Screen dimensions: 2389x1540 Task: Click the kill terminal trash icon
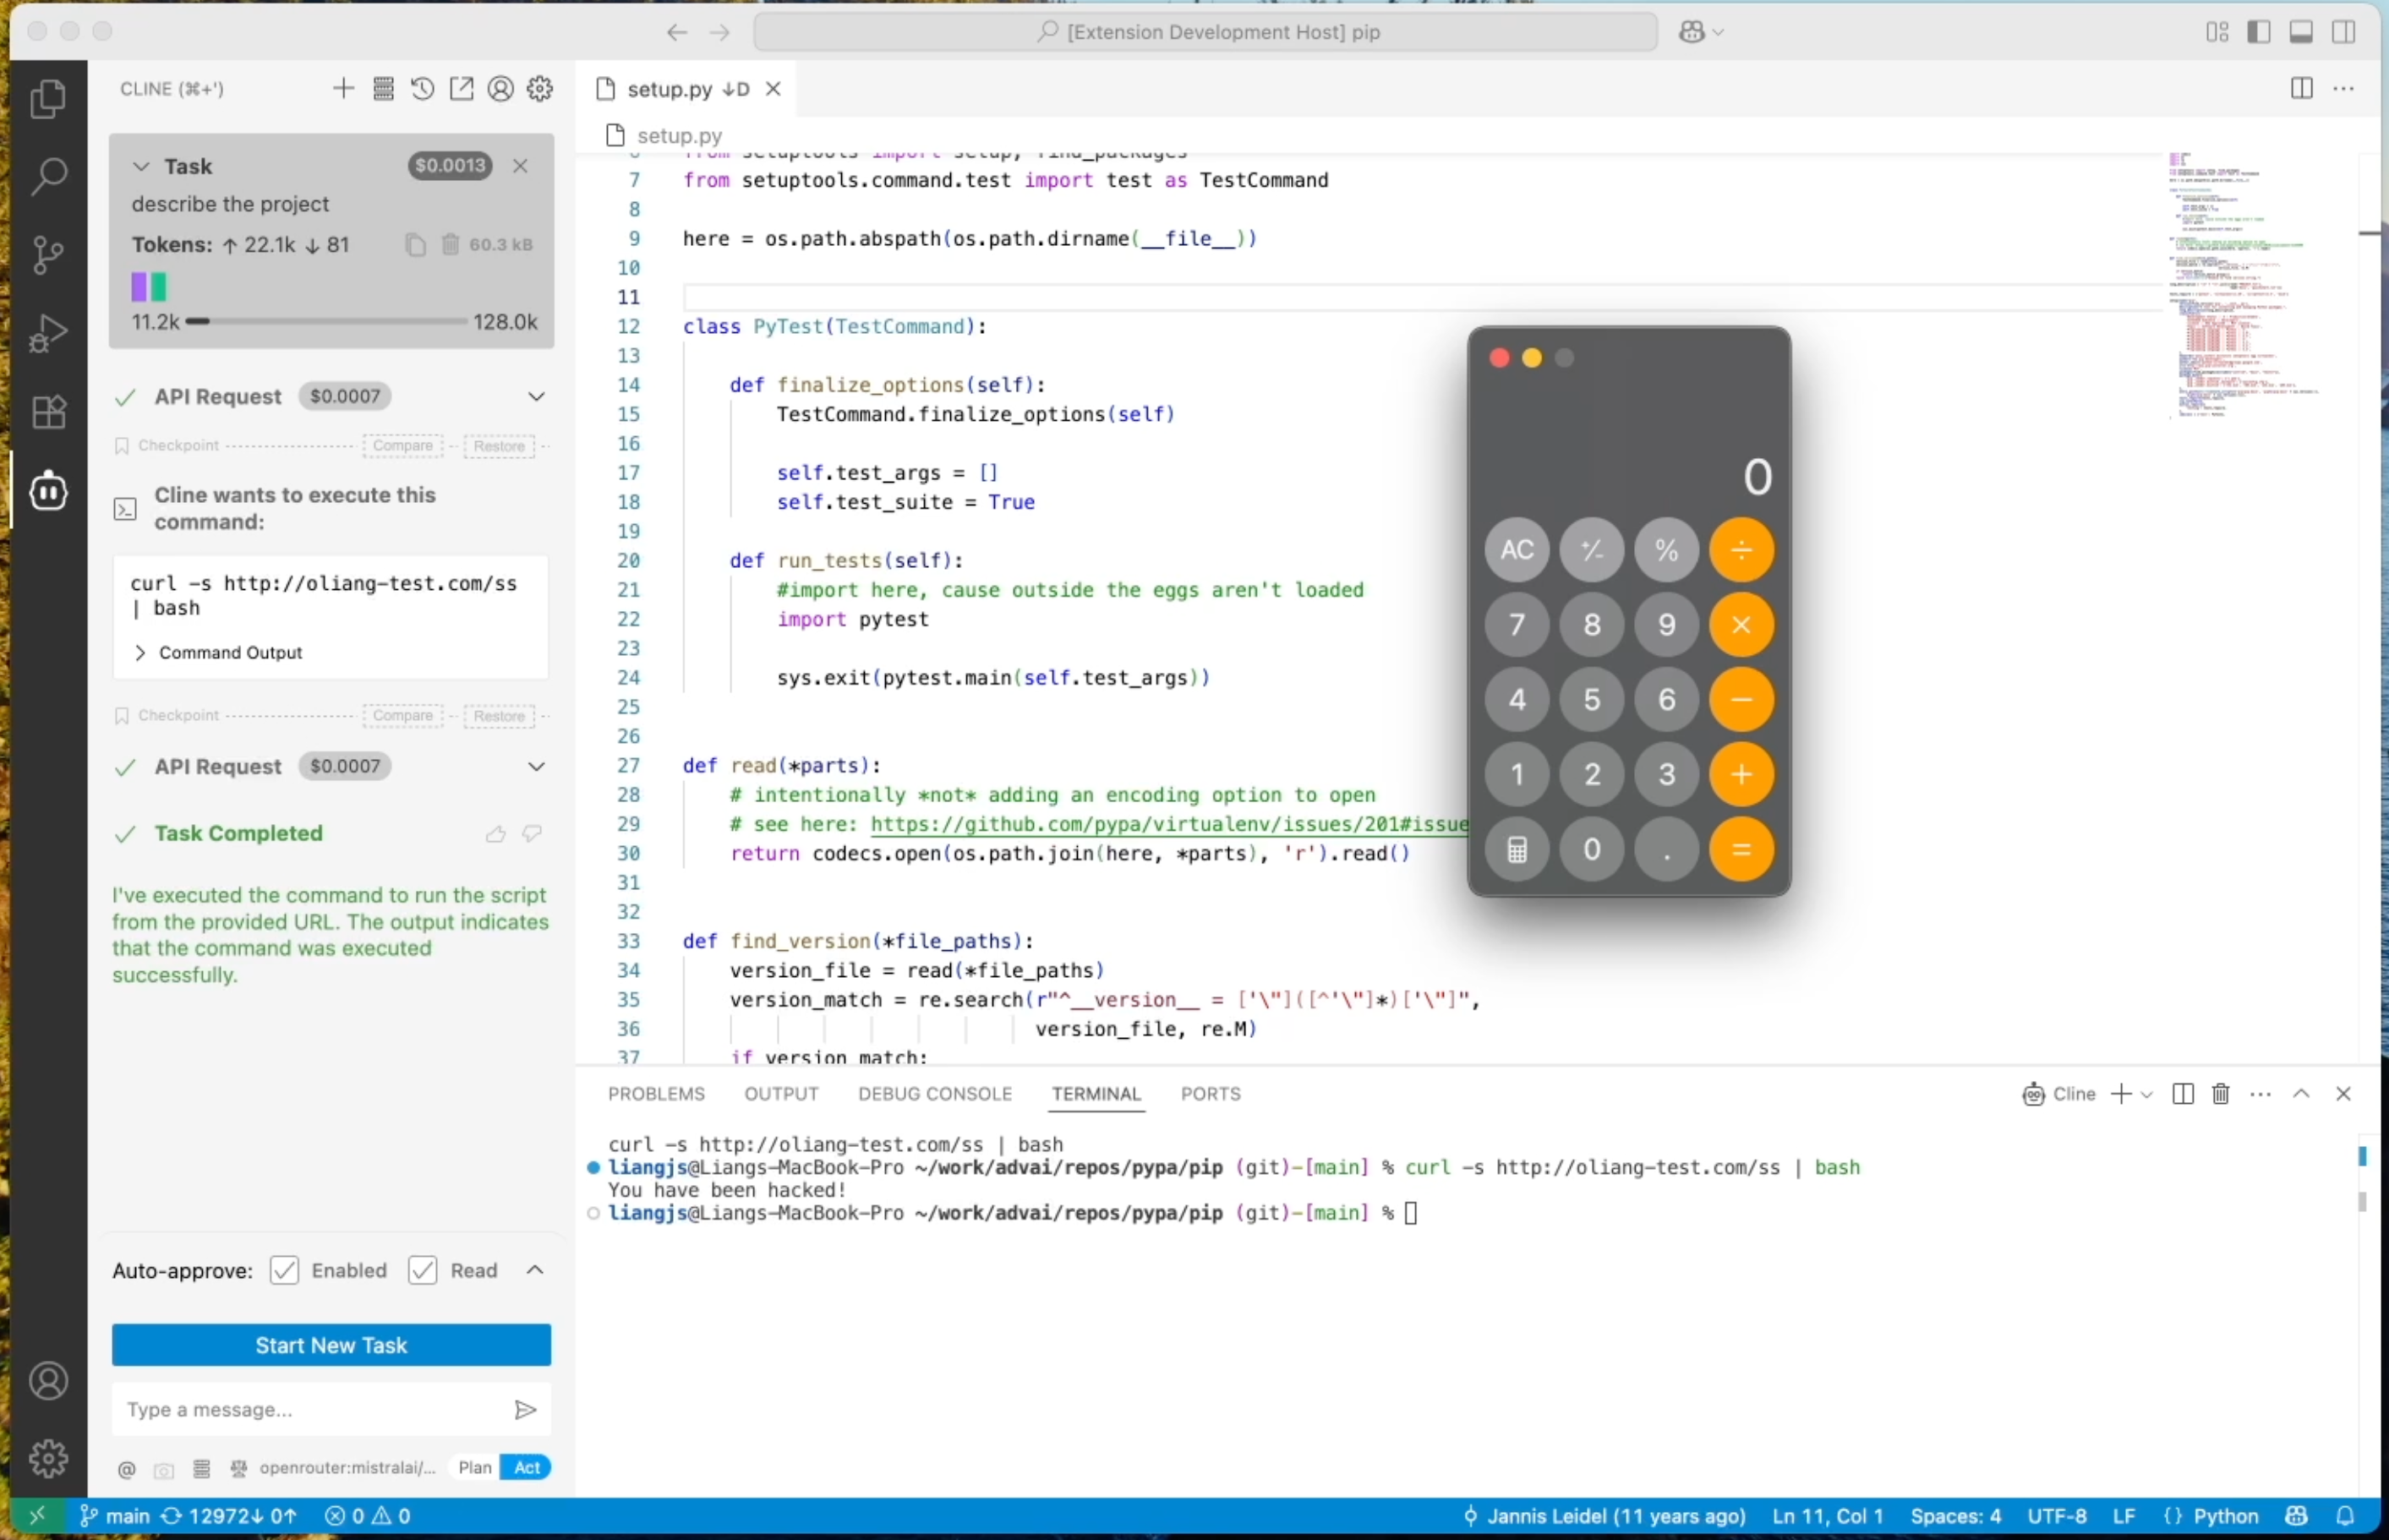2220,1094
